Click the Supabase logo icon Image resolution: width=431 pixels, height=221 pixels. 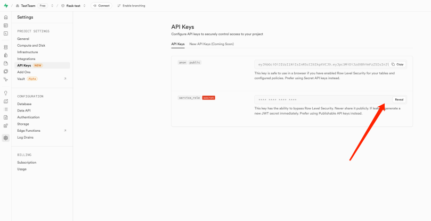5,5
